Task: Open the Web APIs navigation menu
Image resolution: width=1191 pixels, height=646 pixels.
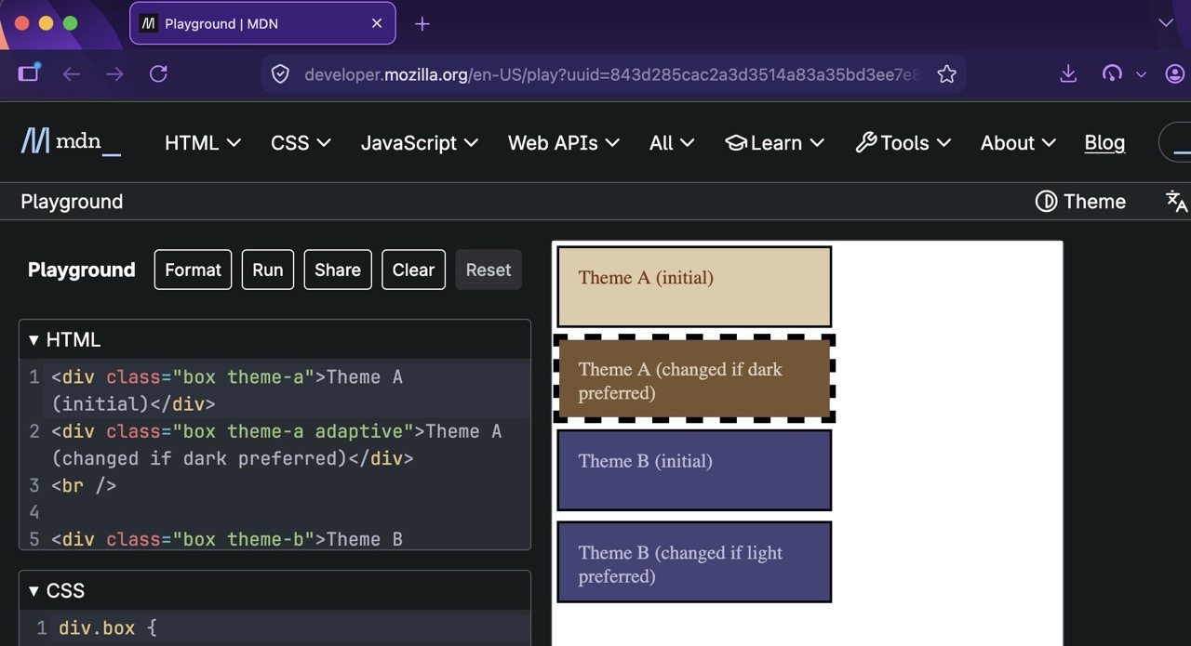Action: pos(563,142)
